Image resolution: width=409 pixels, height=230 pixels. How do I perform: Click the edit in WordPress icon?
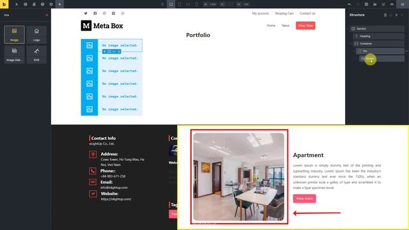click(x=383, y=4)
